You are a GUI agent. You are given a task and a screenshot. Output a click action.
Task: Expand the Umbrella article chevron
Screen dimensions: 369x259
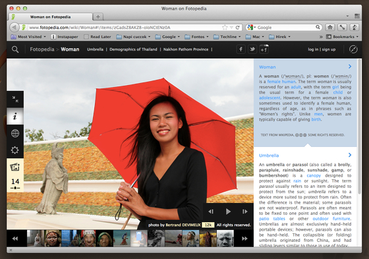tap(350, 155)
